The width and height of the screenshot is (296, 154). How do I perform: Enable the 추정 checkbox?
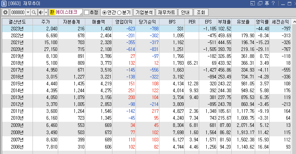[87, 12]
